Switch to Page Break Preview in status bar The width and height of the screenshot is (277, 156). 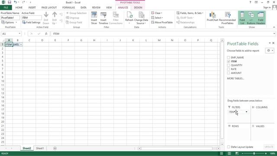click(x=237, y=153)
